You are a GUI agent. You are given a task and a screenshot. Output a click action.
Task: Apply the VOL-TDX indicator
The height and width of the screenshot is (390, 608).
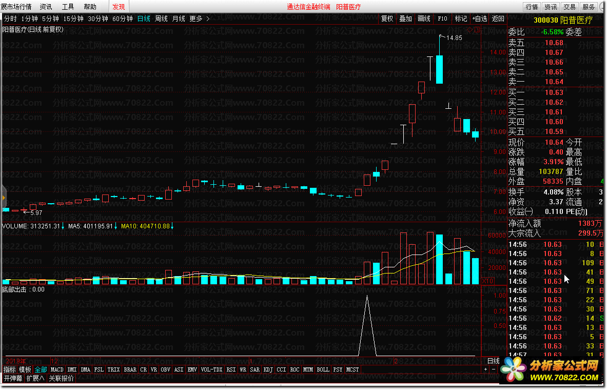click(x=212, y=369)
